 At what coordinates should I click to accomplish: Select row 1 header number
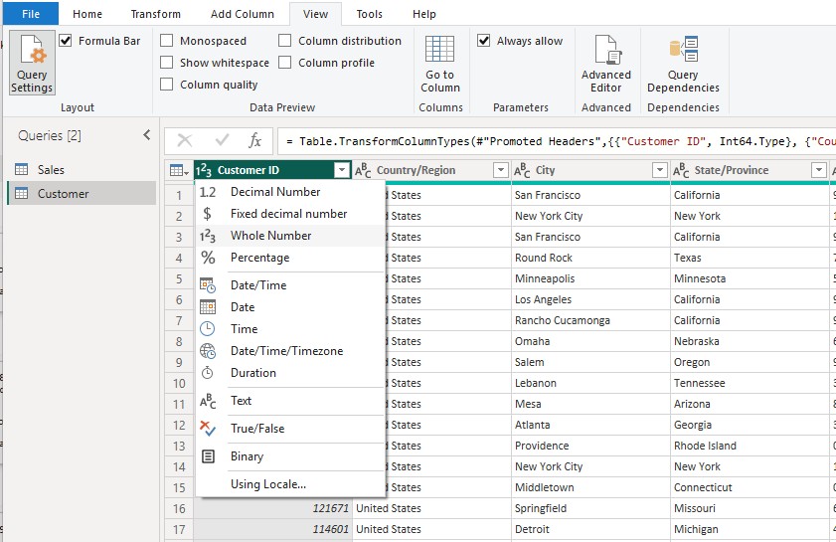(x=179, y=195)
